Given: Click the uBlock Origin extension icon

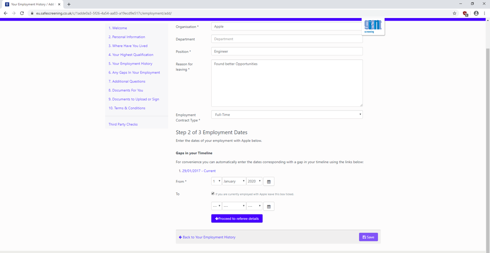Looking at the screenshot, I should pos(465,13).
